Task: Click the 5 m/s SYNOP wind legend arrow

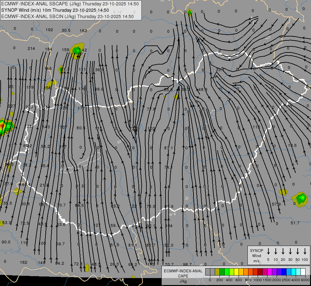Action: tap(268, 251)
